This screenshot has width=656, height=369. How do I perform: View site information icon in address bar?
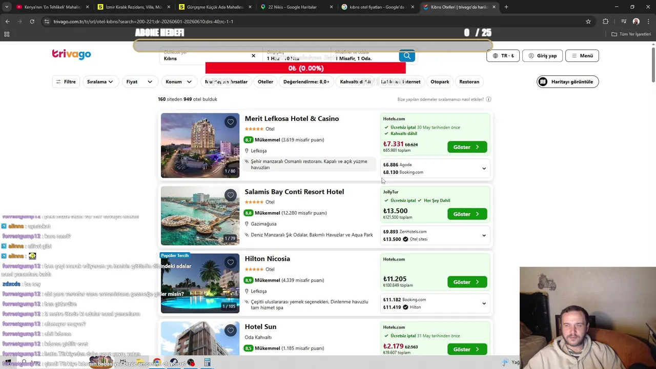(47, 22)
